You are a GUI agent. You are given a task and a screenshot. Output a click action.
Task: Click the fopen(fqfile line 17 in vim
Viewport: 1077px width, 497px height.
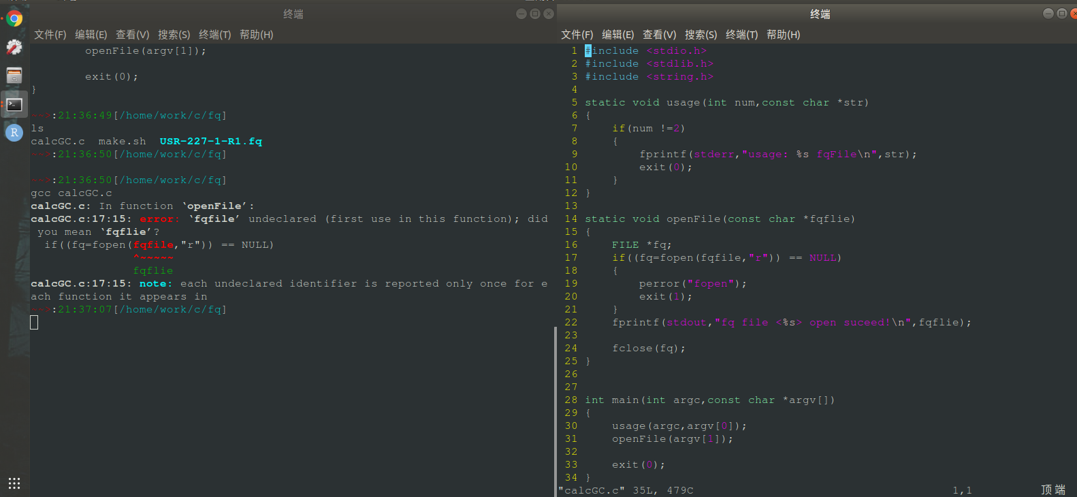pyautogui.click(x=727, y=257)
